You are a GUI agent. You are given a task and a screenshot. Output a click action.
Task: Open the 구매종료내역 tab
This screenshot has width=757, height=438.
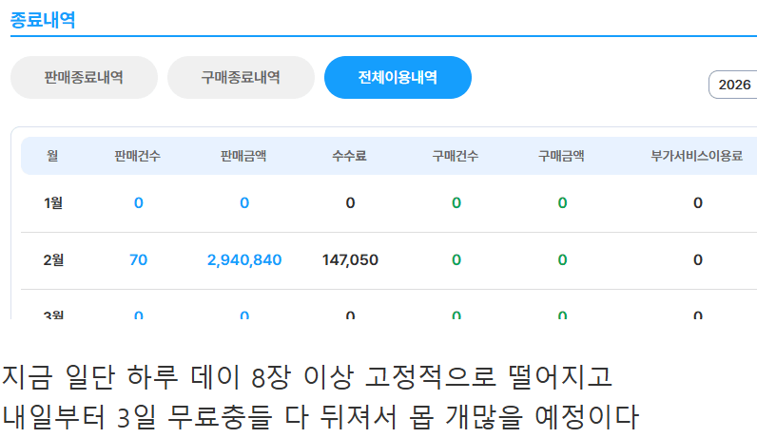[x=241, y=78]
